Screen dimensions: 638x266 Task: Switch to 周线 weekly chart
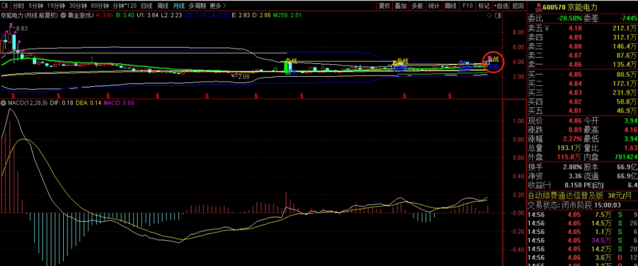[x=163, y=6]
